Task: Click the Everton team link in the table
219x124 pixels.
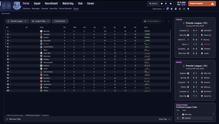Action: point(46,44)
